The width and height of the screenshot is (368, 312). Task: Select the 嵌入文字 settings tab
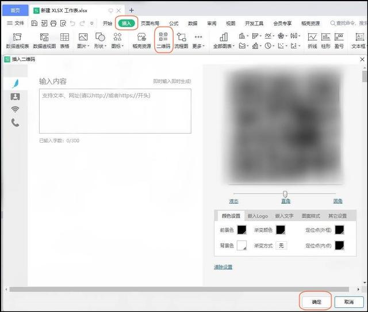[x=284, y=216]
